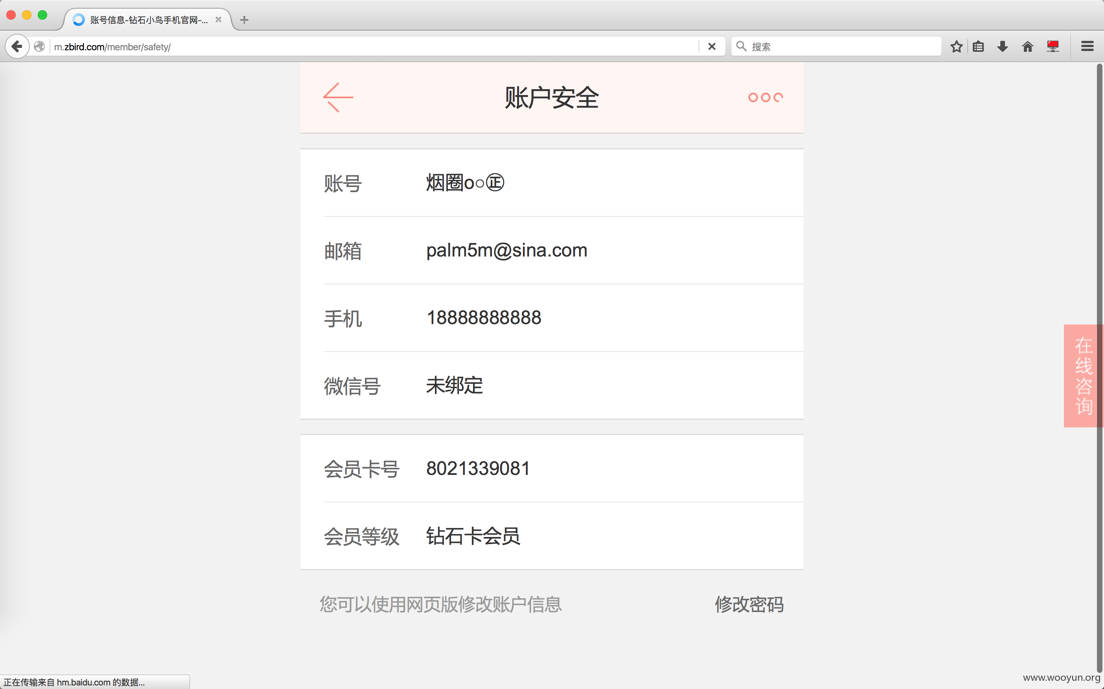This screenshot has width=1104, height=689.
Task: Close the 账号信息 tab
Action: (218, 20)
